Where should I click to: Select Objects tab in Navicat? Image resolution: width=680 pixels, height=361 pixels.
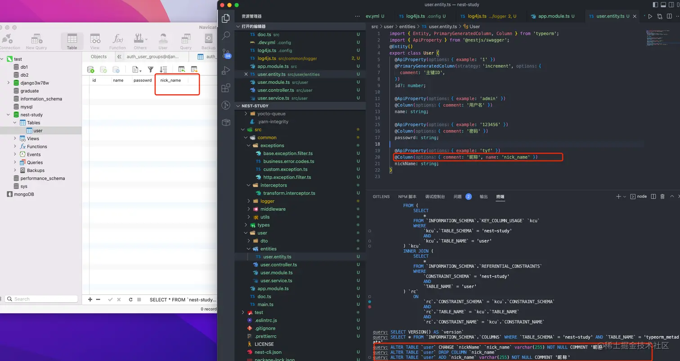pos(98,57)
